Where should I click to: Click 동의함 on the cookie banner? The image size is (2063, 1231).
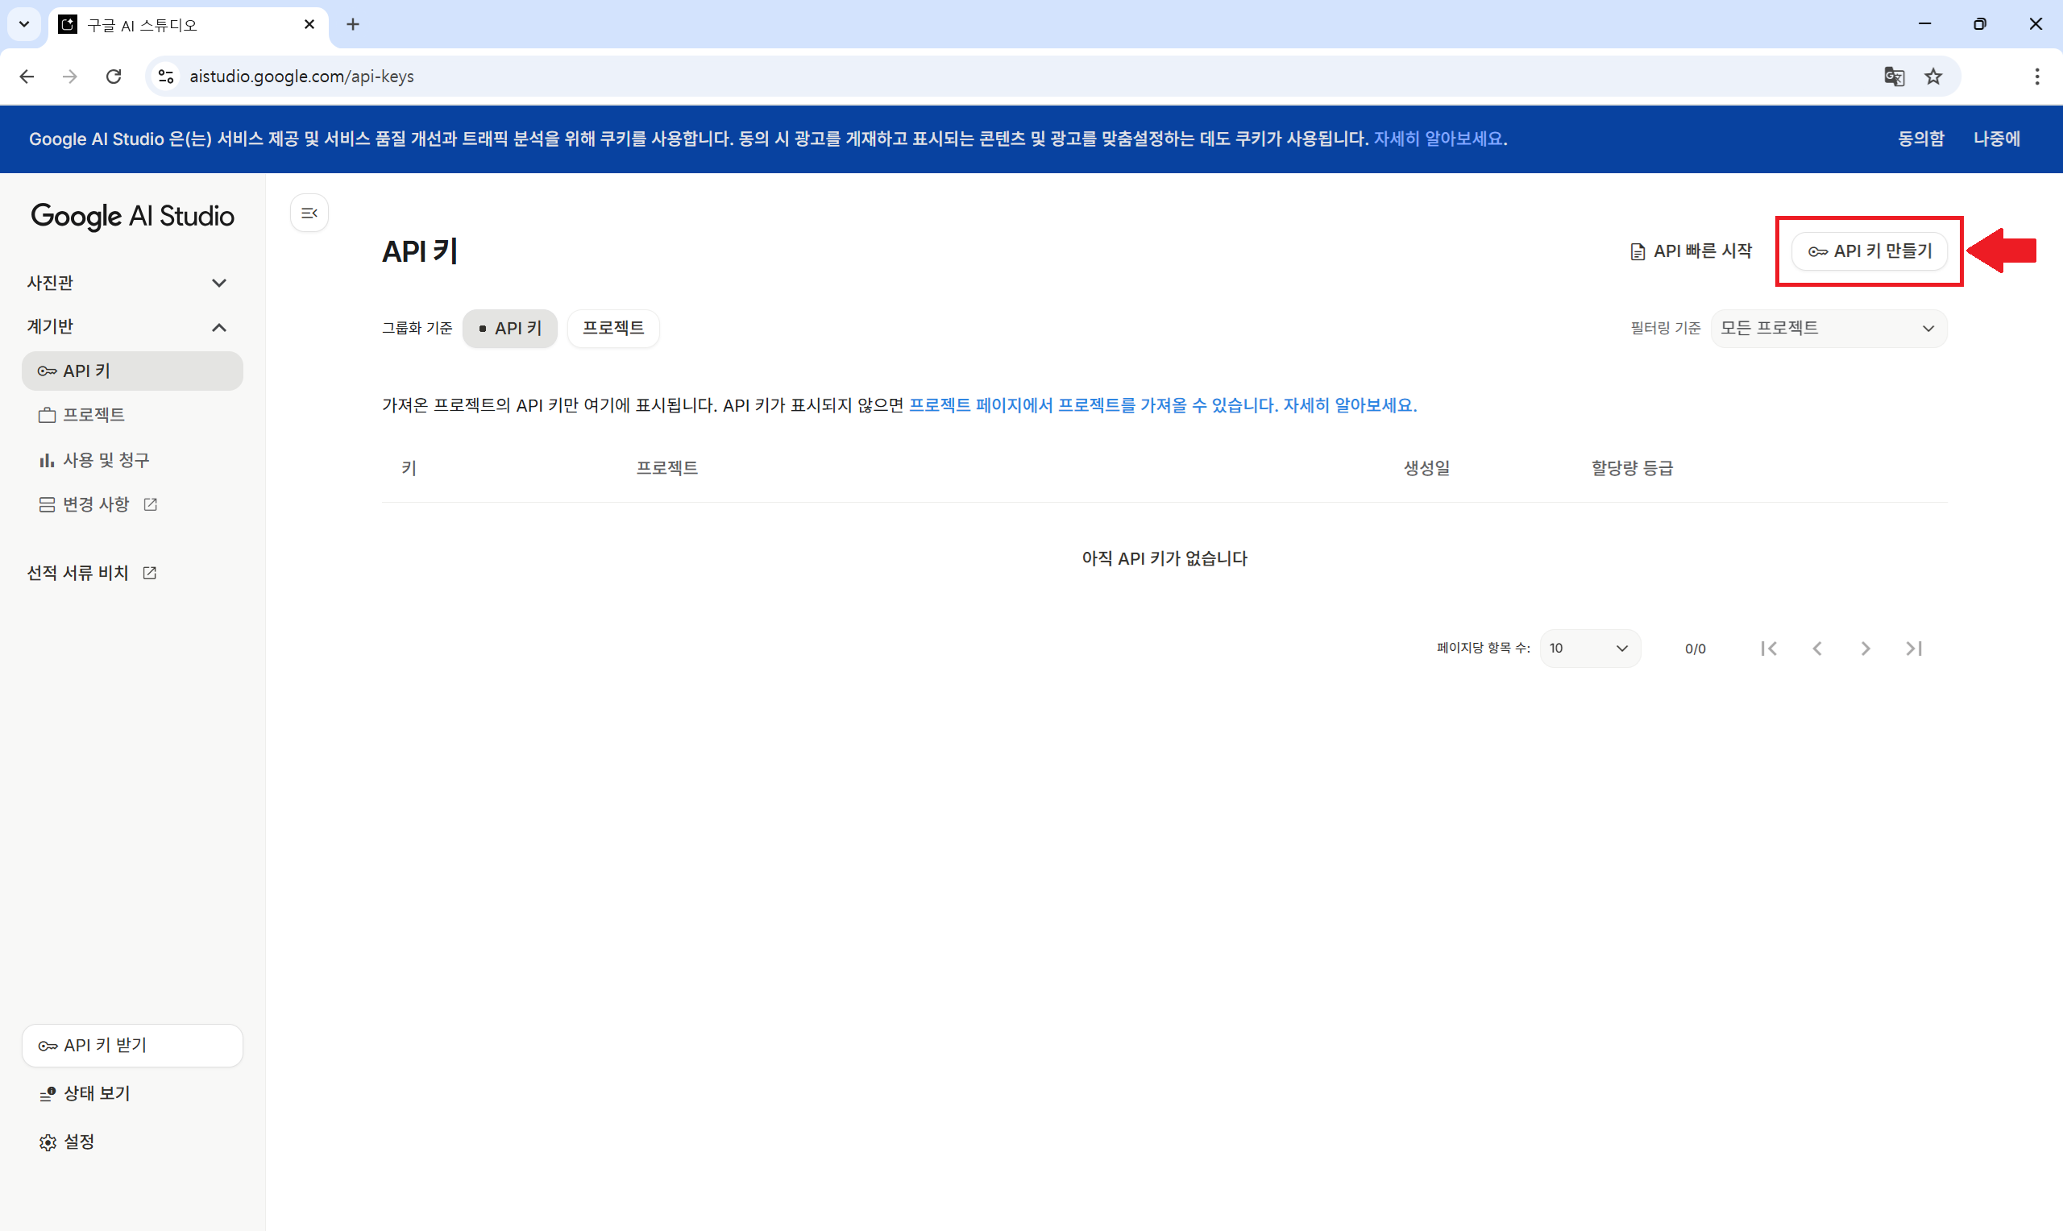[x=1920, y=139]
